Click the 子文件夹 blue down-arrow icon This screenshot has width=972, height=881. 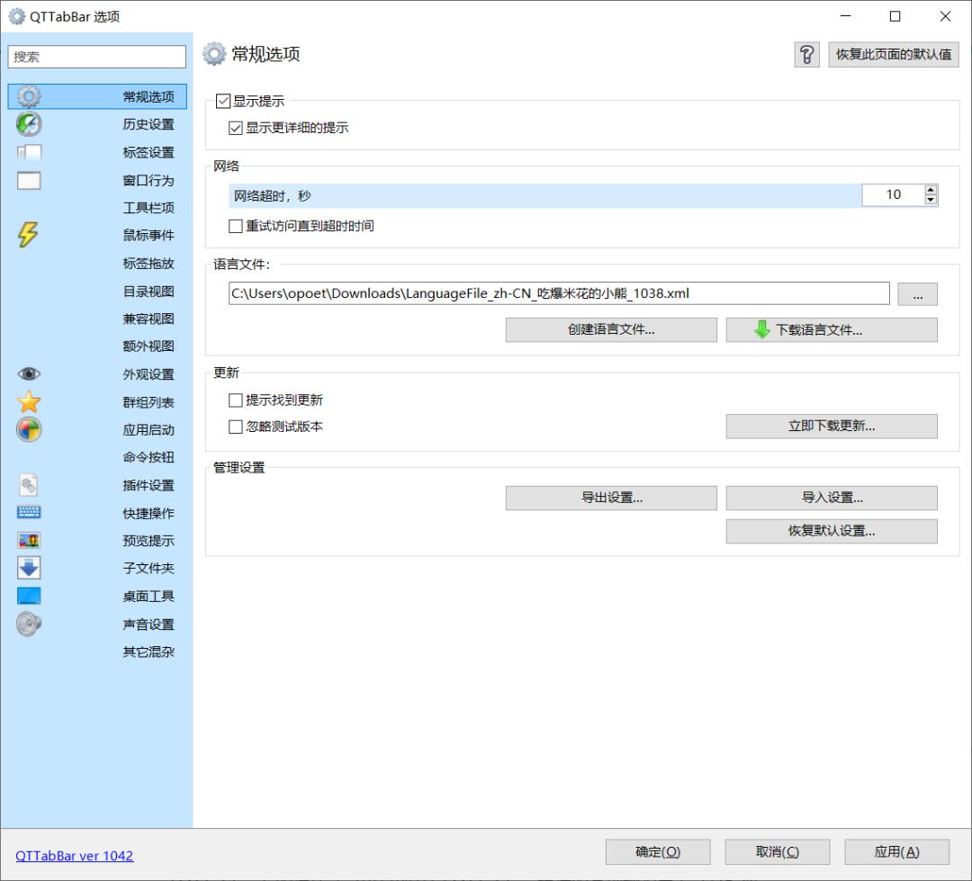tap(29, 567)
